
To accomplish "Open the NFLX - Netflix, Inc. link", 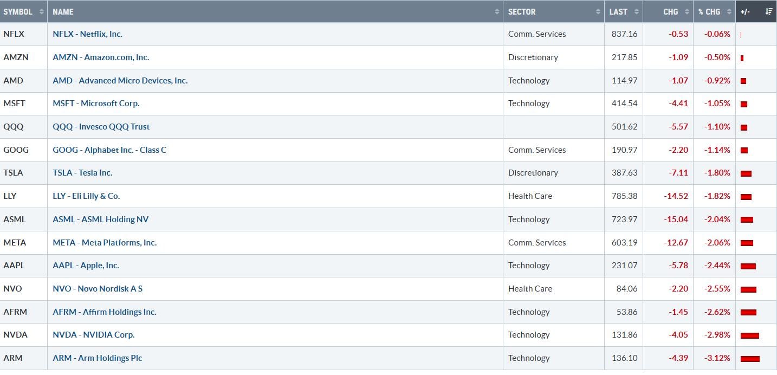I will [87, 34].
